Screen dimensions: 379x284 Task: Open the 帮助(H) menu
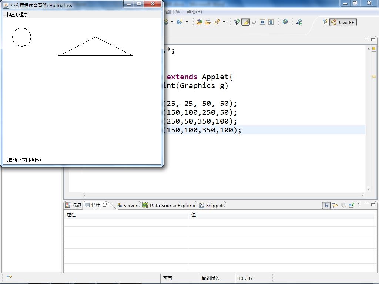pyautogui.click(x=194, y=11)
